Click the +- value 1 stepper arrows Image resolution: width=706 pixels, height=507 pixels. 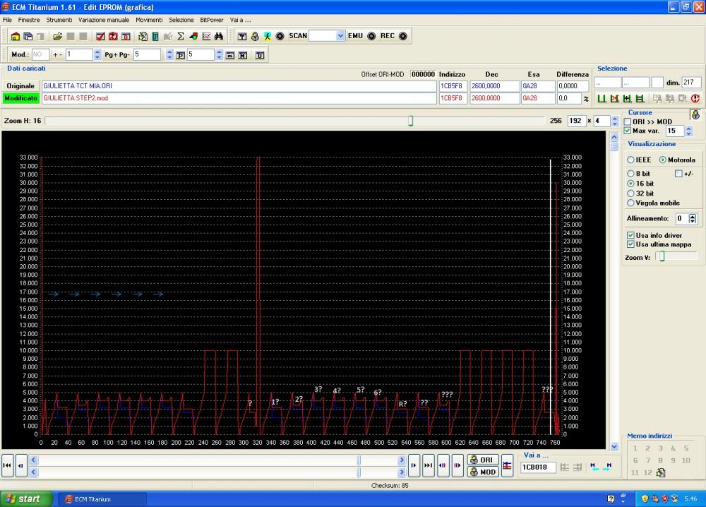click(x=97, y=54)
